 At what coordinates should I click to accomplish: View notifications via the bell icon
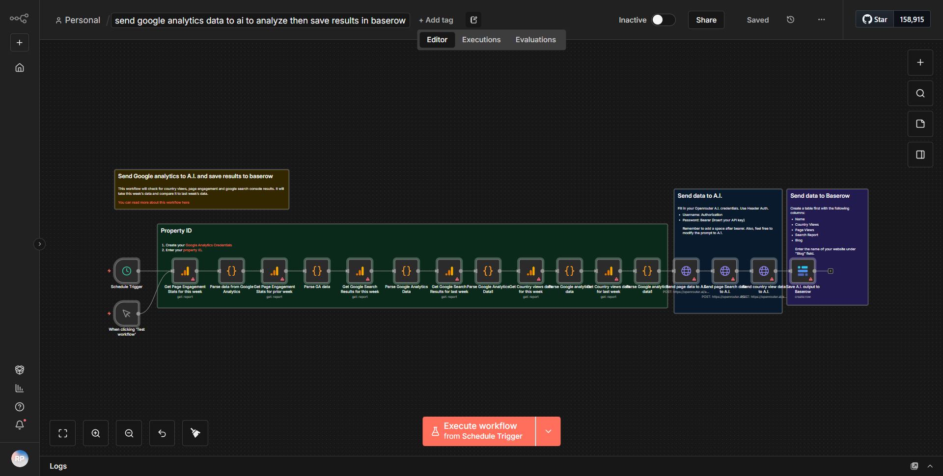[x=20, y=425]
